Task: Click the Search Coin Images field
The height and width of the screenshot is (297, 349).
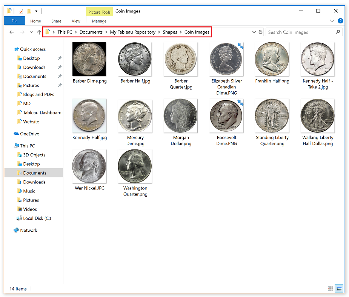Action: click(x=301, y=32)
